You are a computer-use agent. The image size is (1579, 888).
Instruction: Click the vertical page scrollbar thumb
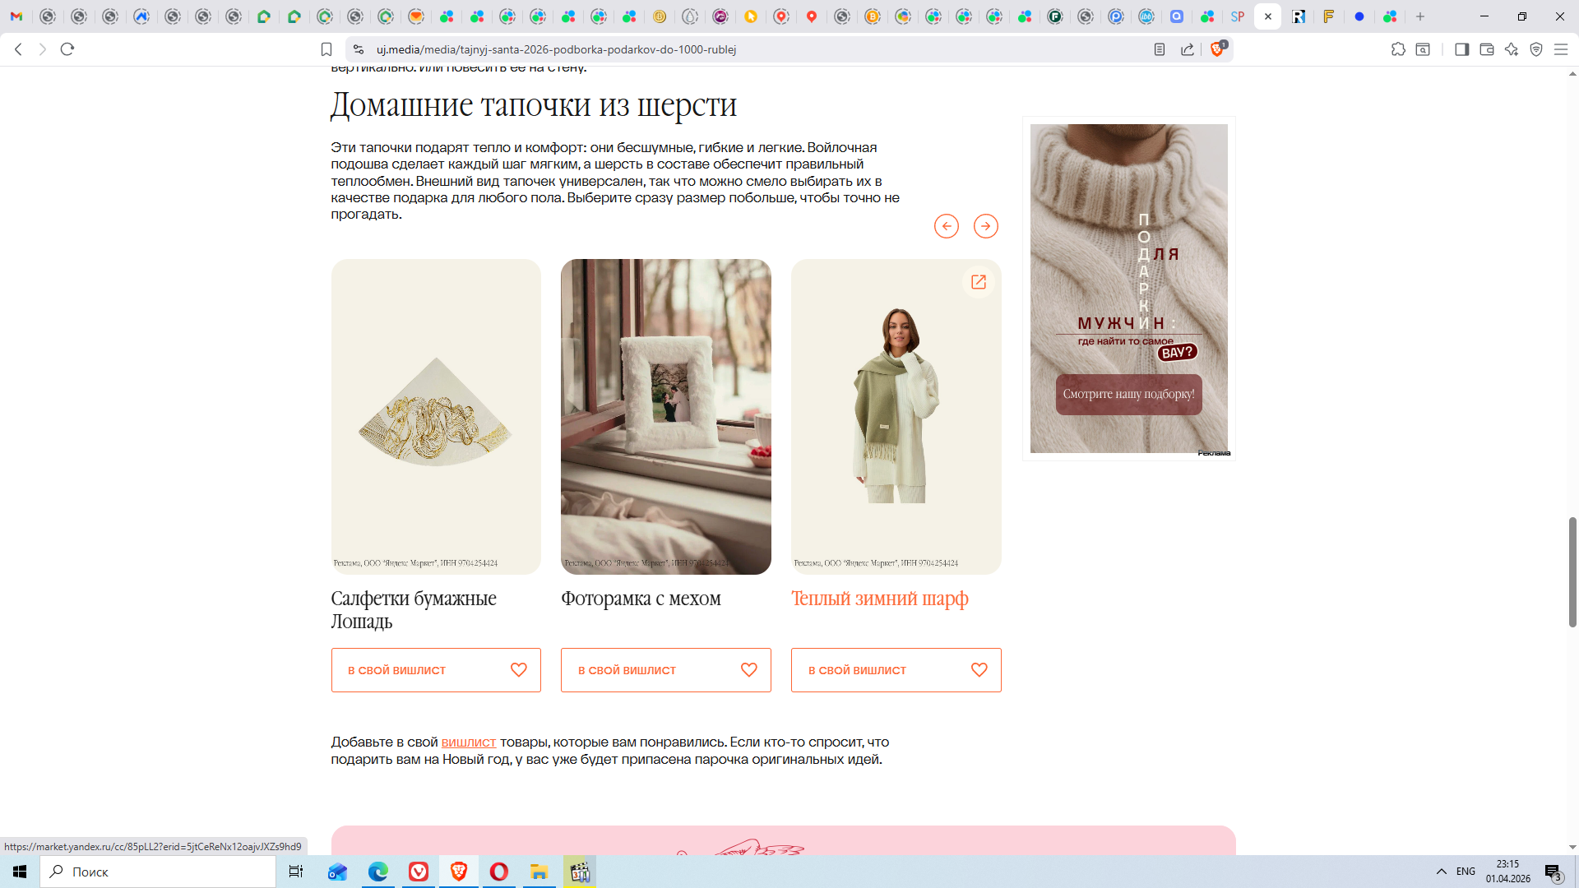[x=1572, y=571]
